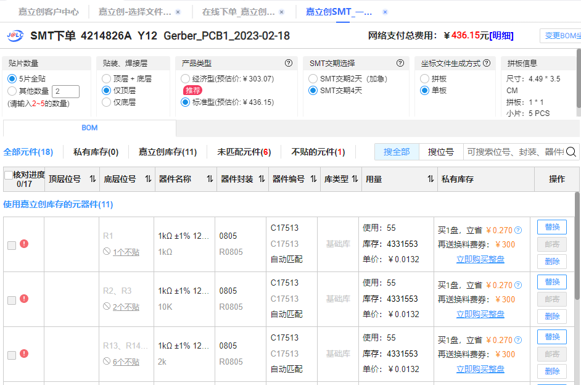Viewport: 581px width, 385px height.
Task: Sort by 顶层位号 column
Action: 93,179
